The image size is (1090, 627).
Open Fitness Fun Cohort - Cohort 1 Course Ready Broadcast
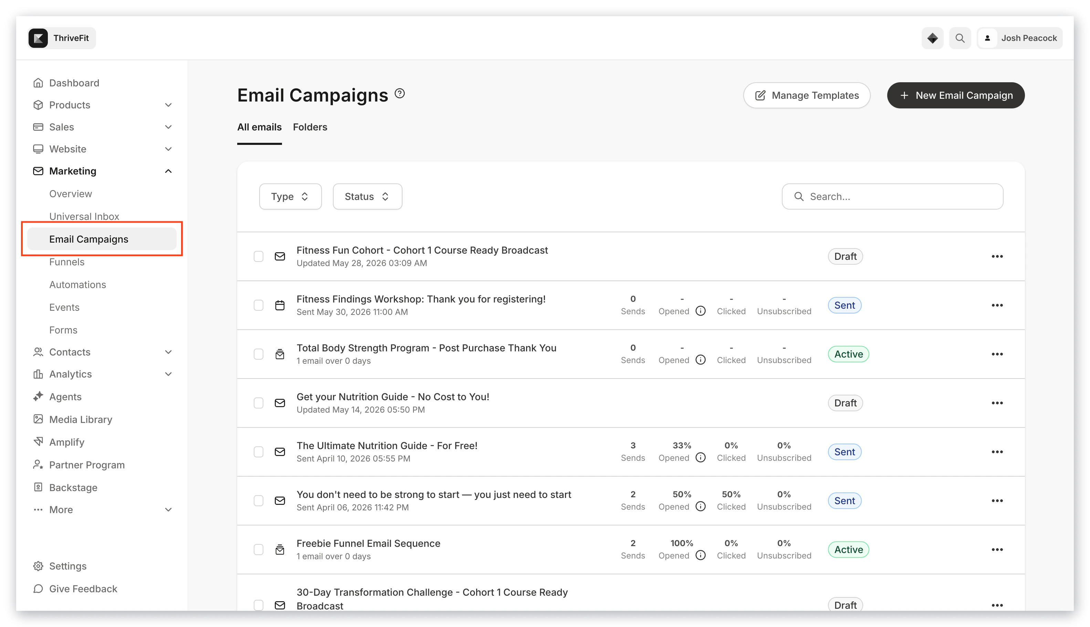point(422,250)
